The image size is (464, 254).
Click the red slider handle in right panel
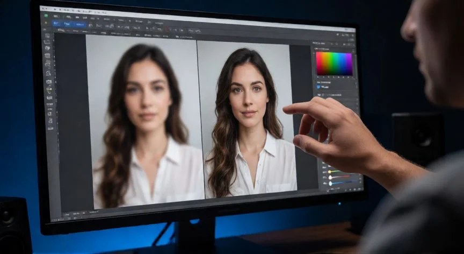(x=330, y=178)
